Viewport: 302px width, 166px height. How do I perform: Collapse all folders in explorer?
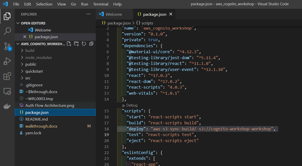click(x=91, y=44)
